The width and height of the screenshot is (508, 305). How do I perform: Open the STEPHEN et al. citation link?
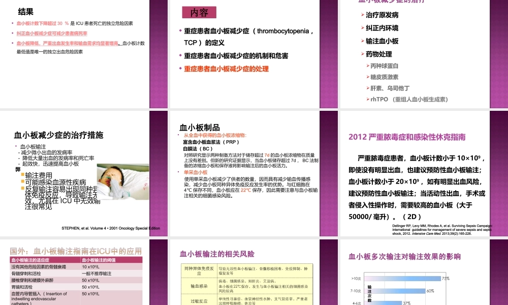[x=111, y=228]
